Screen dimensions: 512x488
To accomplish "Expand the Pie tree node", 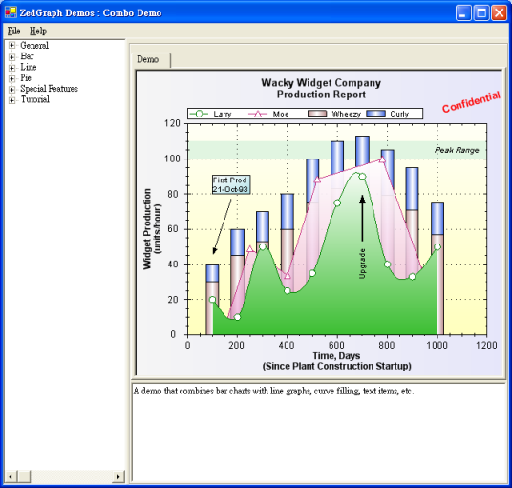I will [x=11, y=78].
